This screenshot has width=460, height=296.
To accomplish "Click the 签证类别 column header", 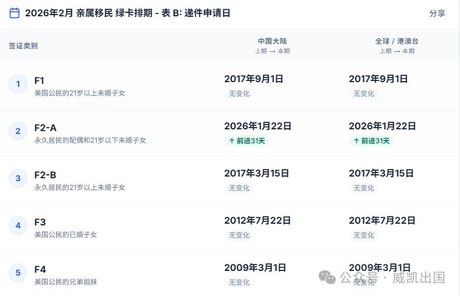I will pyautogui.click(x=23, y=46).
